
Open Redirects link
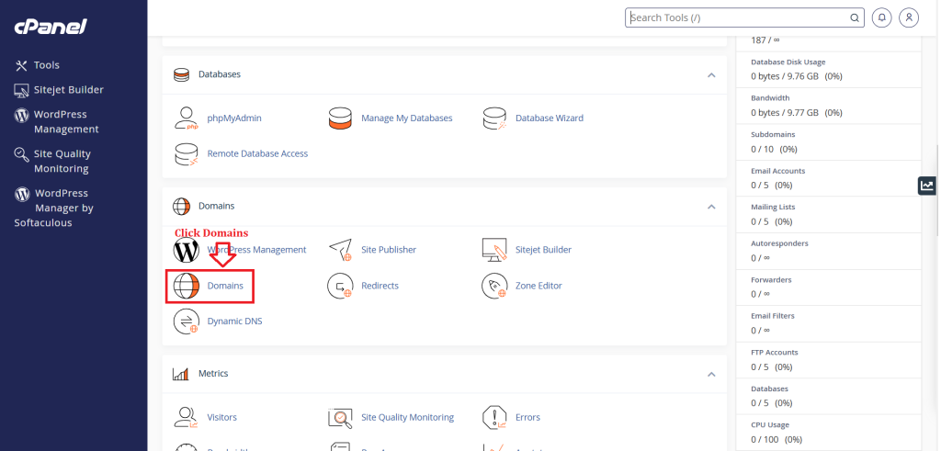tap(380, 286)
